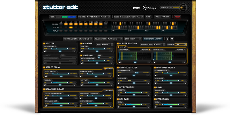Click the BT logo
Image resolution: width=230 pixels, height=115 pixels.
136,8
